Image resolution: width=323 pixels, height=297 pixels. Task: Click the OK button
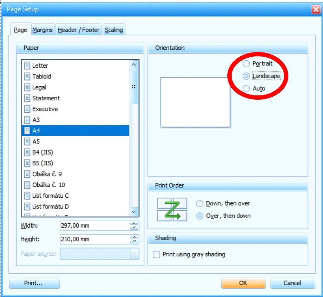tap(243, 283)
